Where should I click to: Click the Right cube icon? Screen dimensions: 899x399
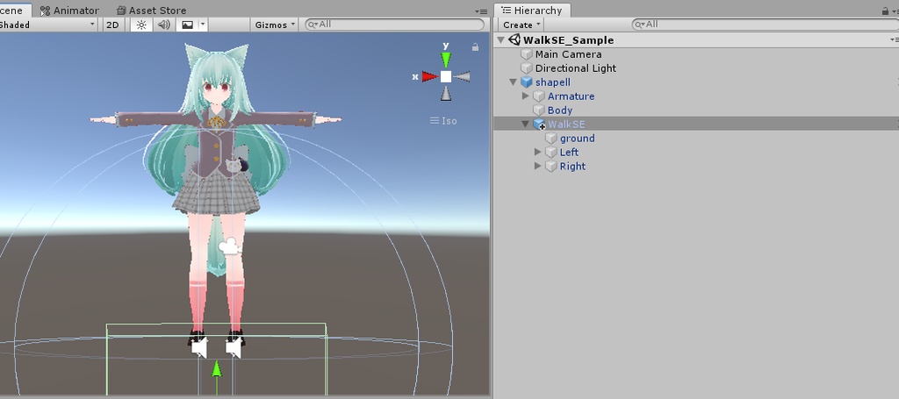551,166
